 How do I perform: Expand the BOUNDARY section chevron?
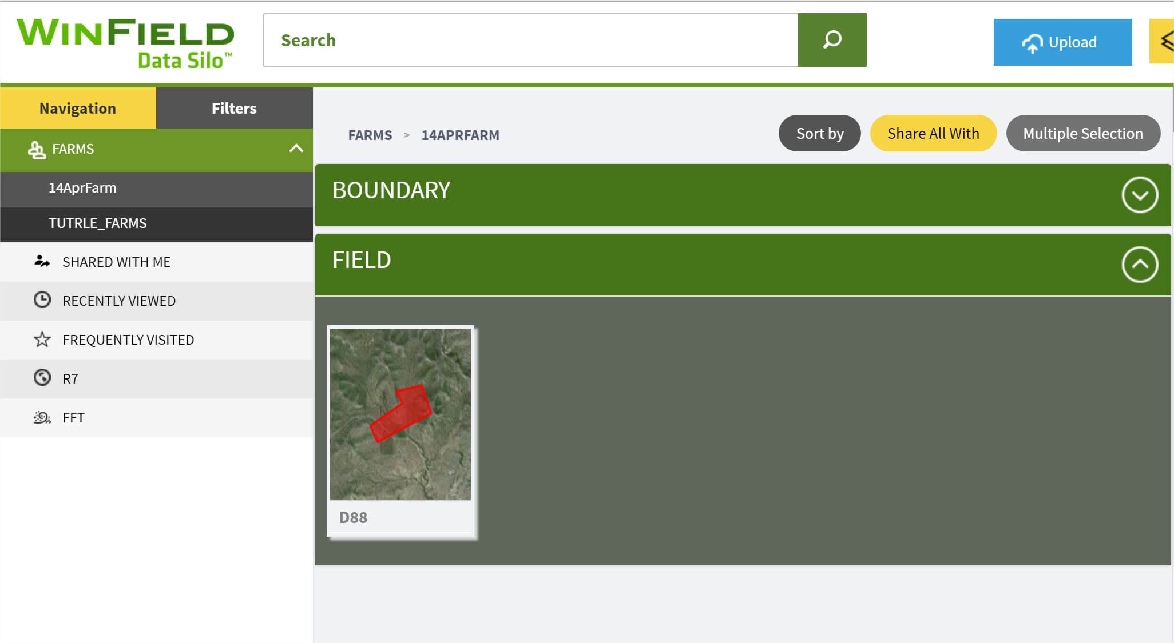[x=1139, y=195]
